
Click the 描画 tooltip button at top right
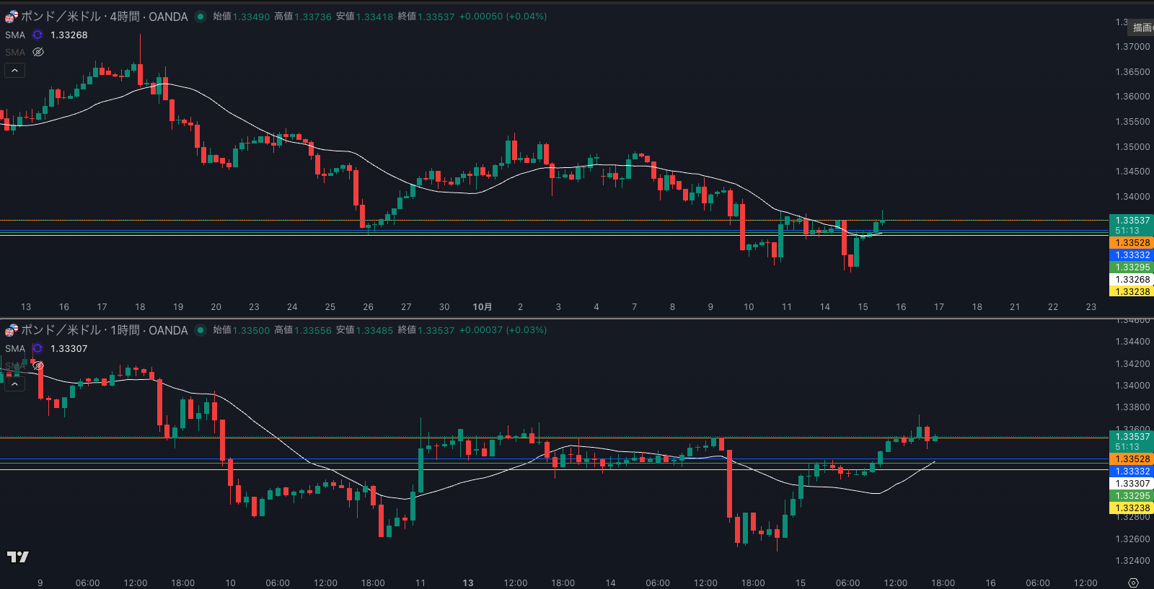tap(1142, 27)
